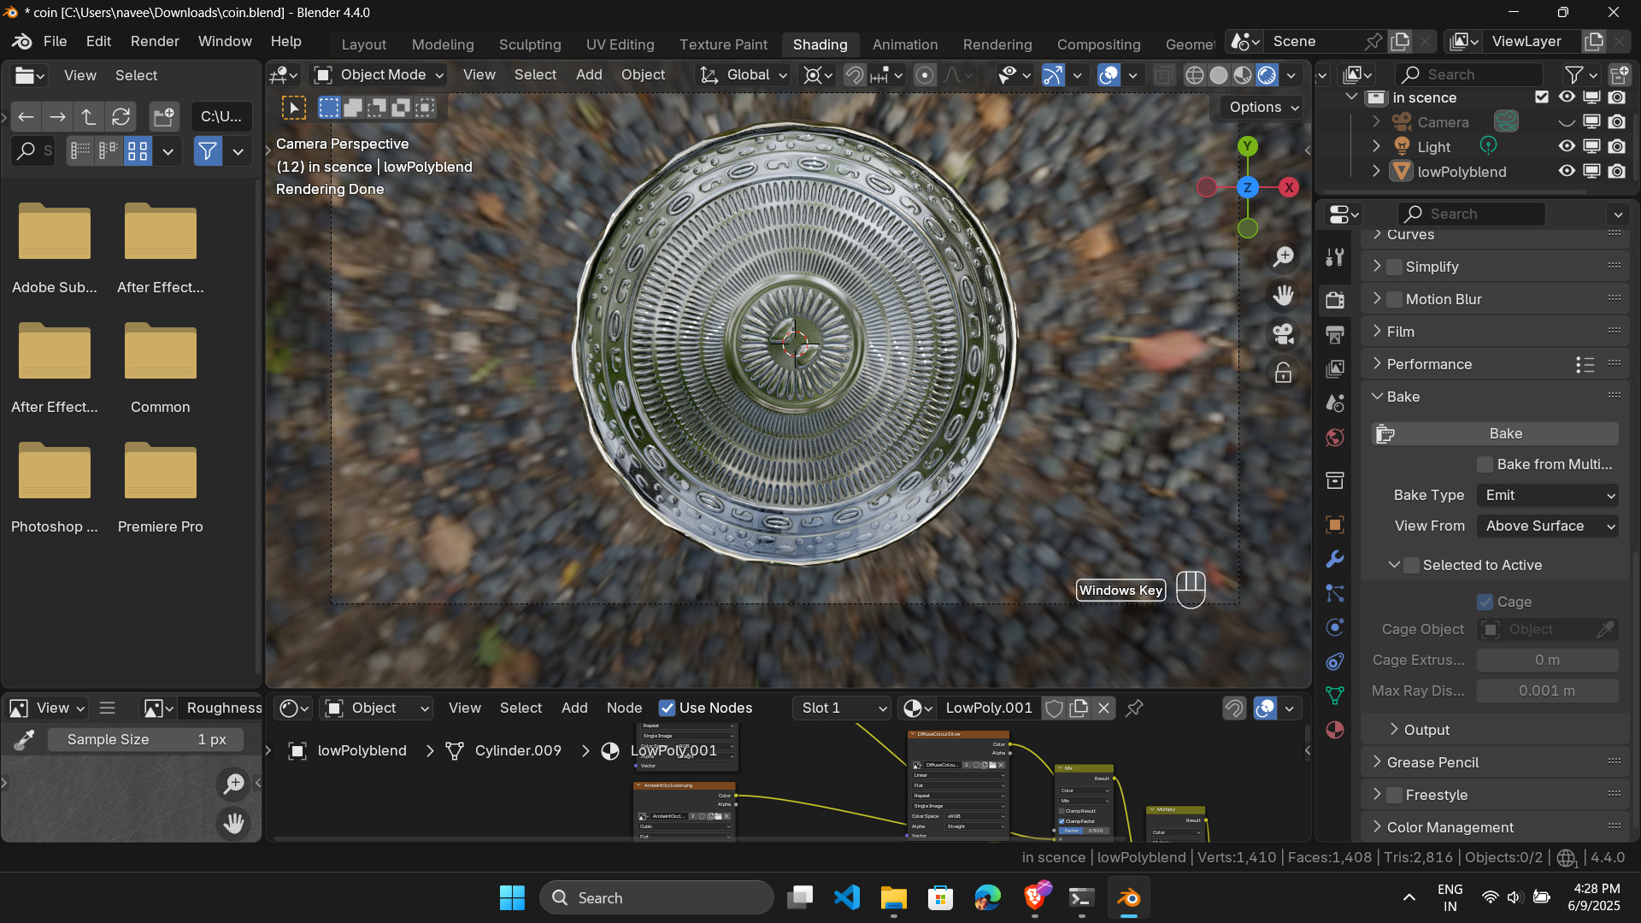The height and width of the screenshot is (923, 1641).
Task: Open the Material properties tab
Action: click(x=1335, y=730)
